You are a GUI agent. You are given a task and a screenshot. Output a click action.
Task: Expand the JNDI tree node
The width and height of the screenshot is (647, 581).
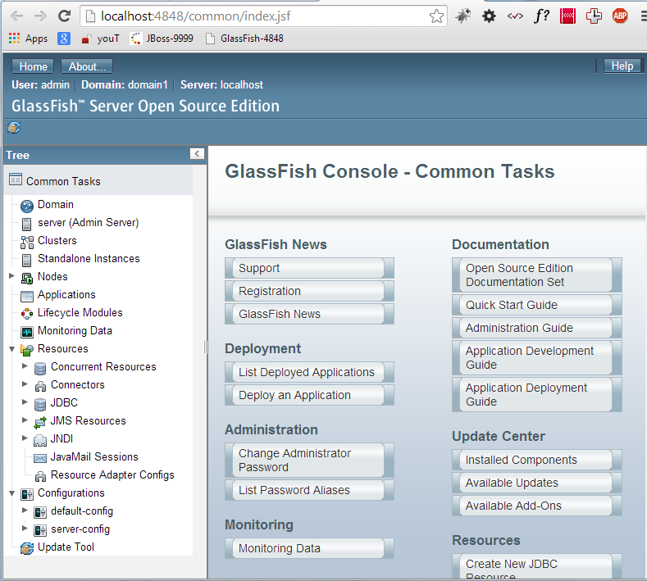coord(25,438)
